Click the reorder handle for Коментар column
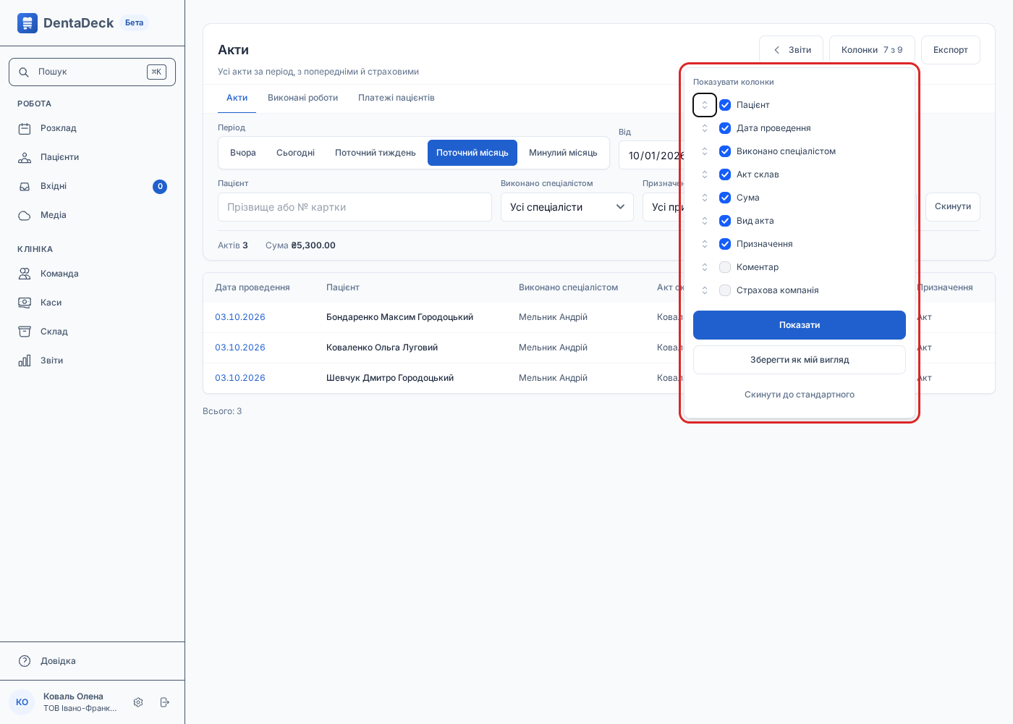This screenshot has width=1013, height=724. point(705,267)
